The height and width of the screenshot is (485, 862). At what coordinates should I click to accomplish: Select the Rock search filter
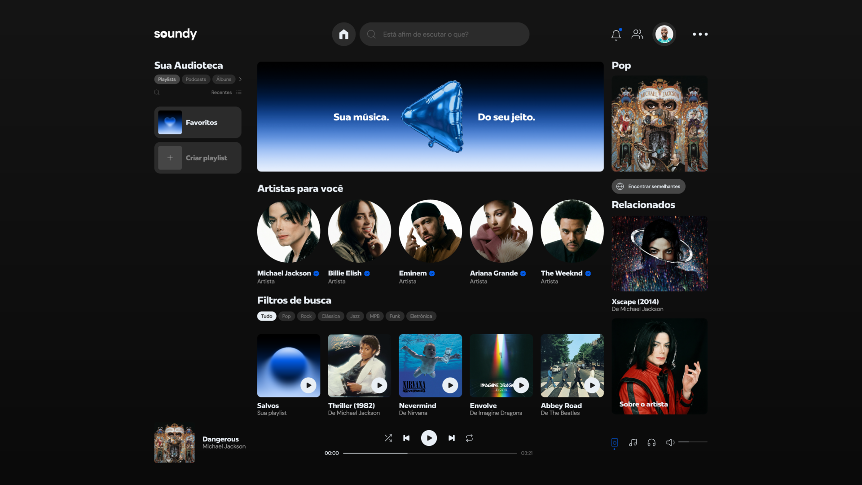(306, 316)
